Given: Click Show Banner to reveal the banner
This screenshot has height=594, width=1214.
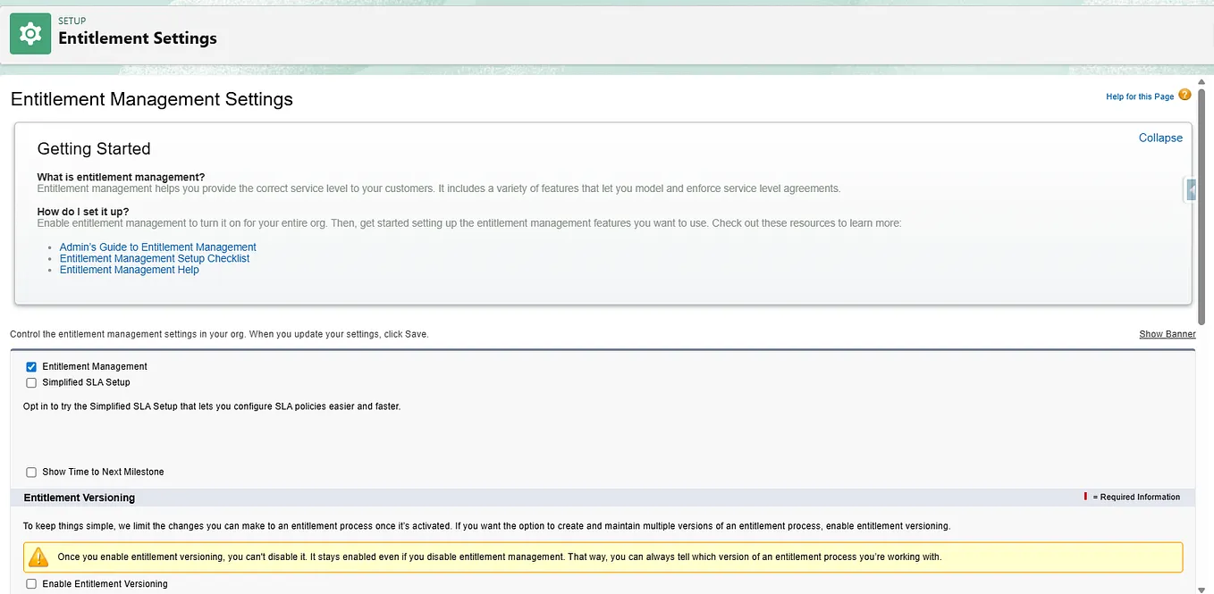Looking at the screenshot, I should coord(1167,333).
